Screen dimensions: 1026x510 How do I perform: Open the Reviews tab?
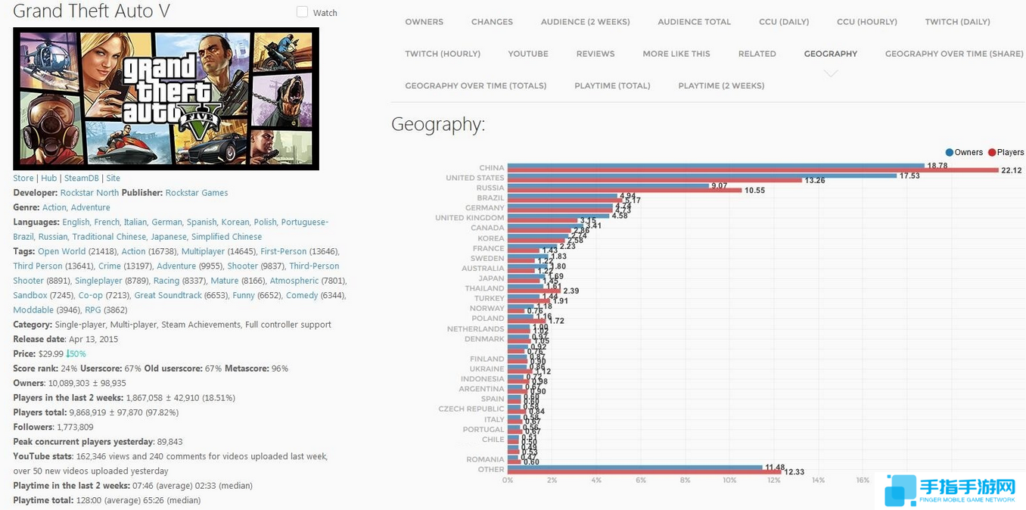tap(595, 54)
